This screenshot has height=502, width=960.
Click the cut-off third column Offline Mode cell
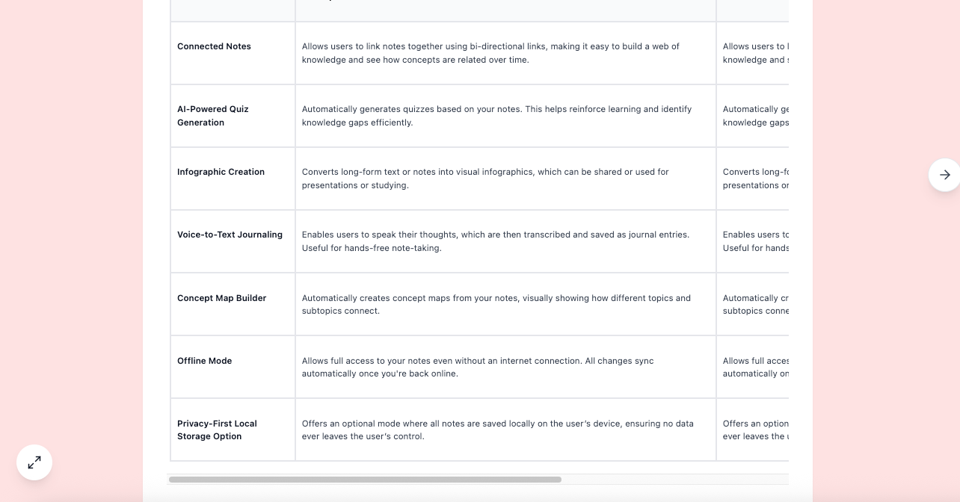click(x=753, y=367)
